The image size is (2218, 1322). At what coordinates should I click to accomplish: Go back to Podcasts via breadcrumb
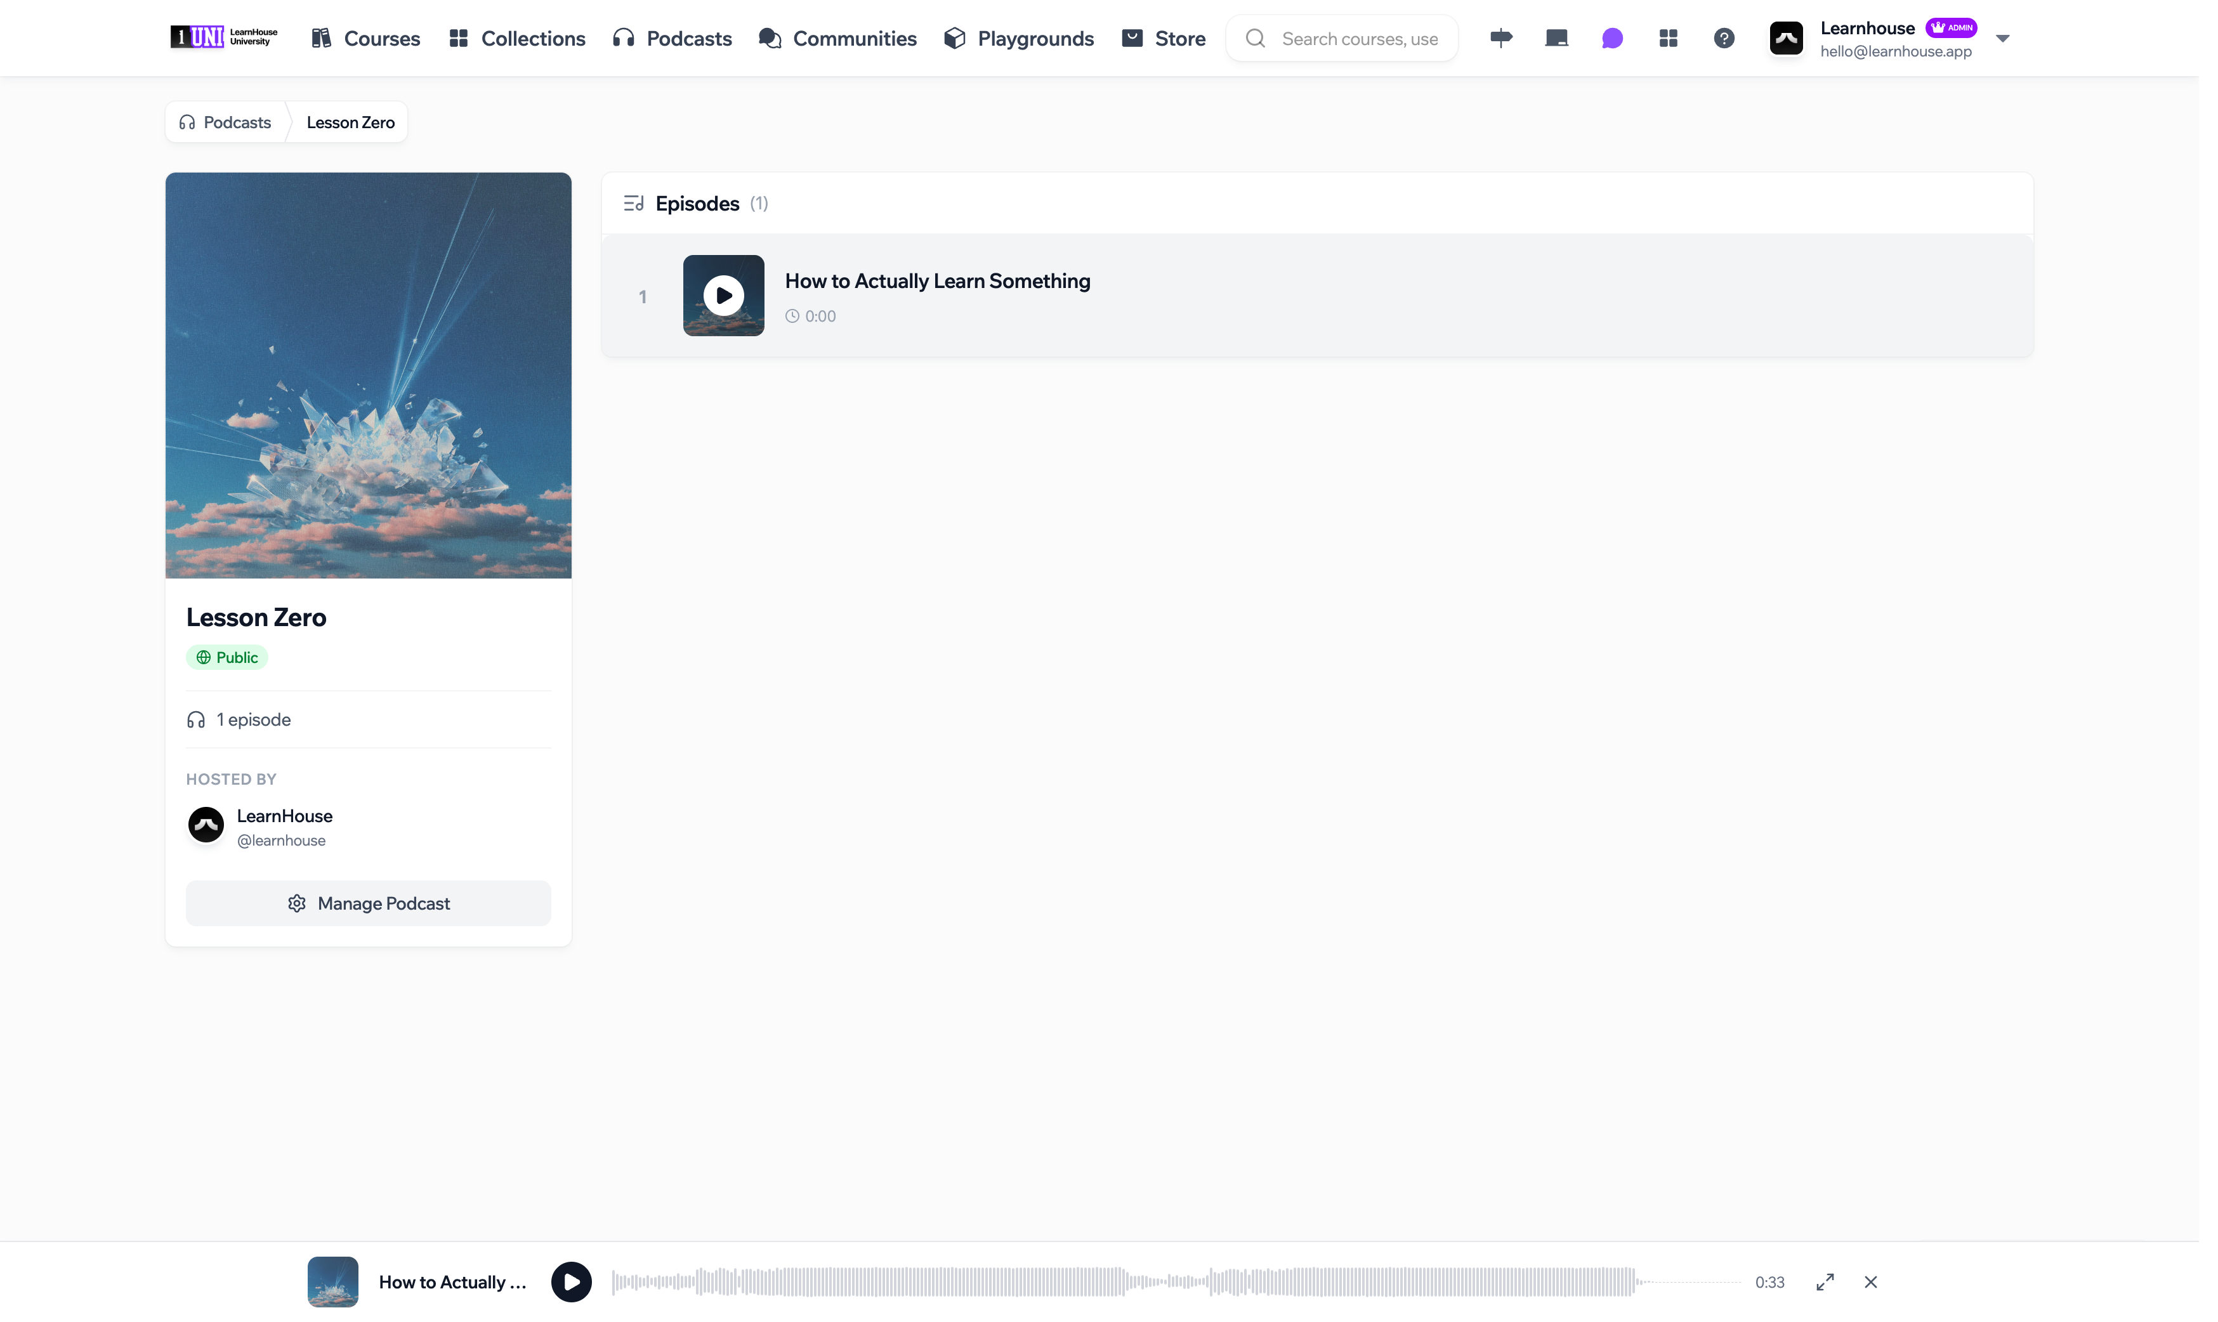pos(227,123)
